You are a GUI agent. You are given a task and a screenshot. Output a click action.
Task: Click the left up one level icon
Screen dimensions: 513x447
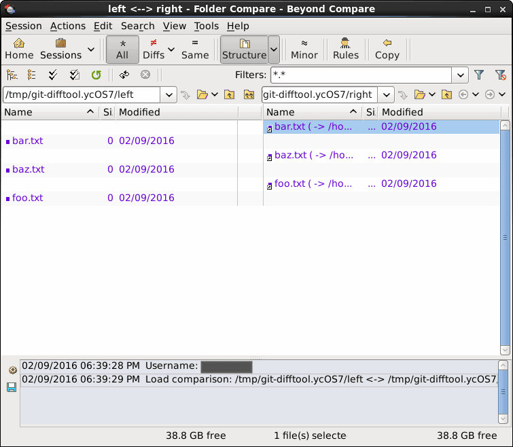(229, 94)
